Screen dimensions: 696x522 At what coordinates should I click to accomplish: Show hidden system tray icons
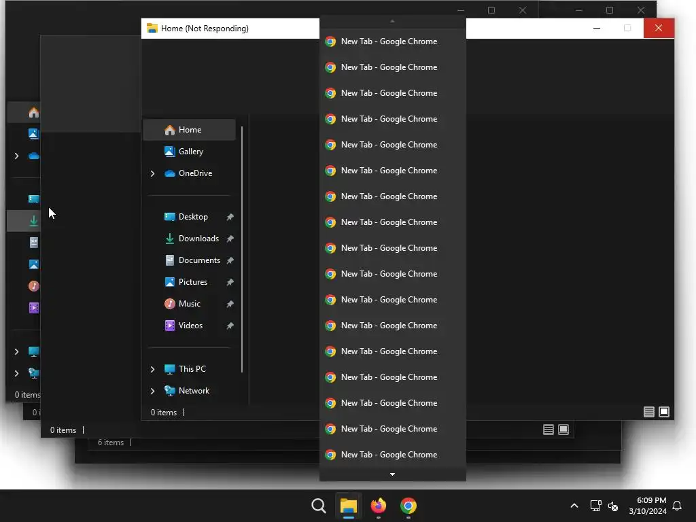pos(574,506)
